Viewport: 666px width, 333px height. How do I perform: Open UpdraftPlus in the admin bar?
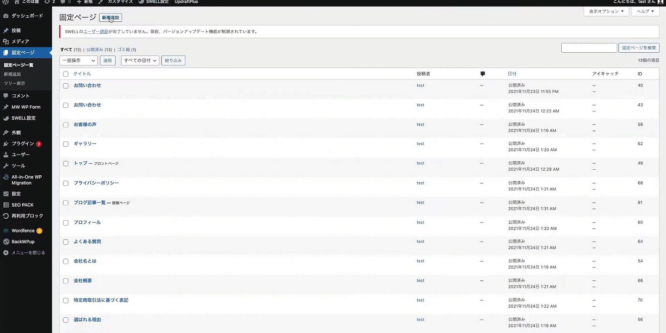click(186, 2)
